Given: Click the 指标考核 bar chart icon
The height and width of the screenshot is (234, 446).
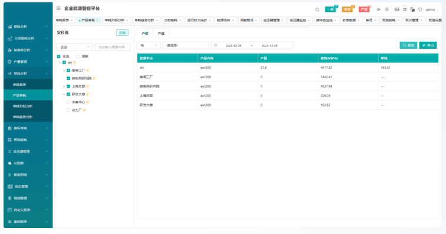Looking at the screenshot, I should (9, 128).
